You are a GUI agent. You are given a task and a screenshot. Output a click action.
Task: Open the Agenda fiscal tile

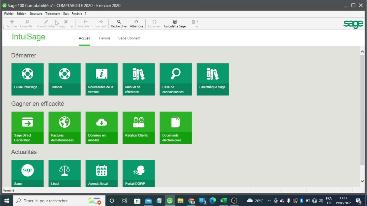pos(101,173)
